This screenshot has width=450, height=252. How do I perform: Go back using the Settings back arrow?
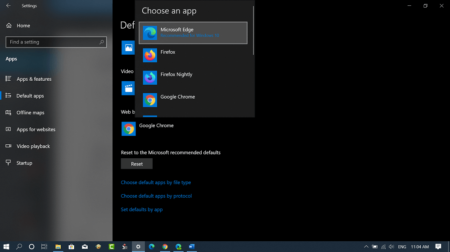pyautogui.click(x=8, y=6)
